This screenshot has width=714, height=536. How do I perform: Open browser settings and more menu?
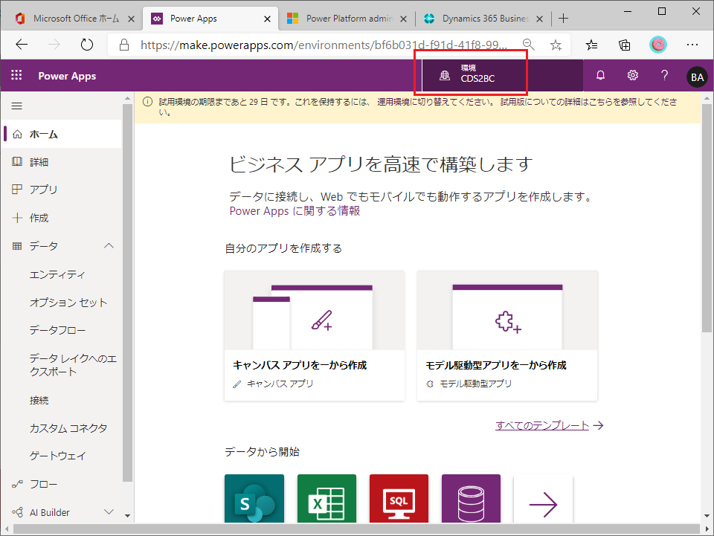tap(692, 45)
